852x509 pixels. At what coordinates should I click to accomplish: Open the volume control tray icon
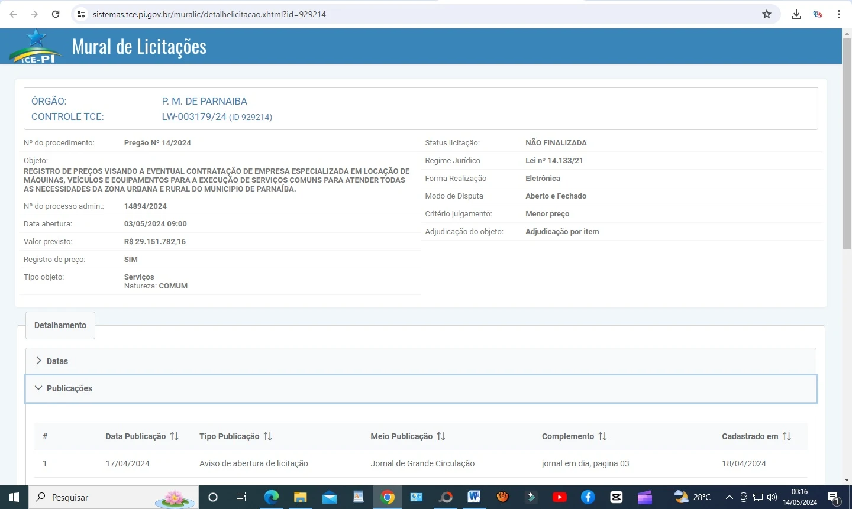coord(772,497)
